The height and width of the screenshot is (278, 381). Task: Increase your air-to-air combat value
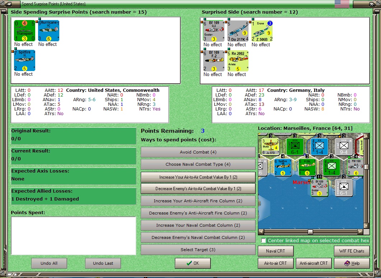[198, 177]
